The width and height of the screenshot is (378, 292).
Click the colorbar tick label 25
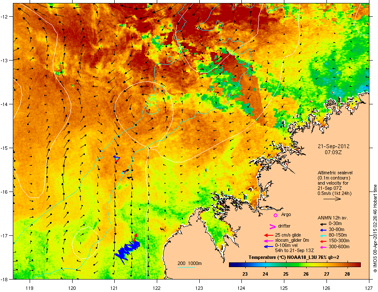(286, 274)
